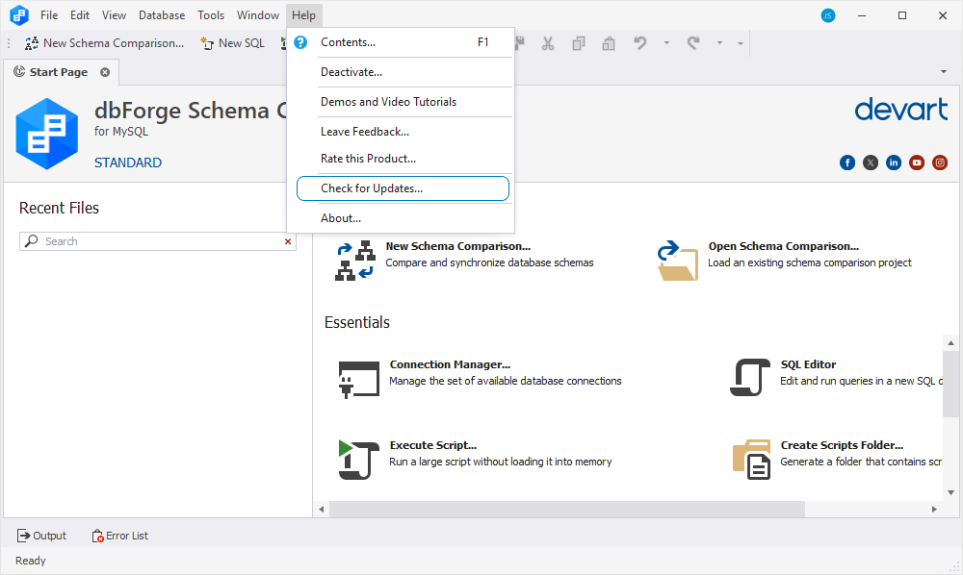This screenshot has height=575, width=963.
Task: Select Deactivate from Help menu
Action: coord(403,72)
